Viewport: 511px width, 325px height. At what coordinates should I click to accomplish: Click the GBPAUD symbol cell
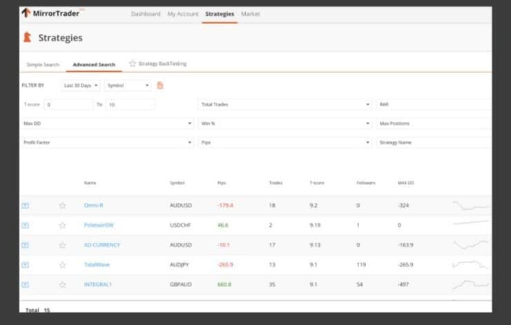180,284
